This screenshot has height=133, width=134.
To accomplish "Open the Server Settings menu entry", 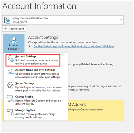I will tap(36, 87).
